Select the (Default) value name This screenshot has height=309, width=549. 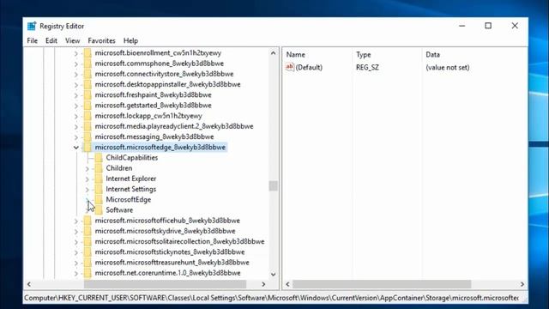(309, 67)
